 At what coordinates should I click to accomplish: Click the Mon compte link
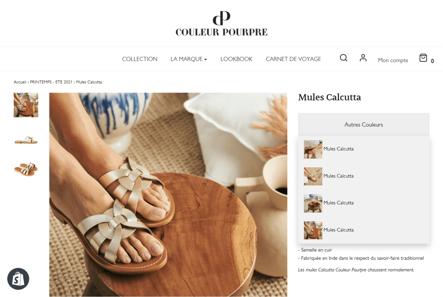(393, 60)
